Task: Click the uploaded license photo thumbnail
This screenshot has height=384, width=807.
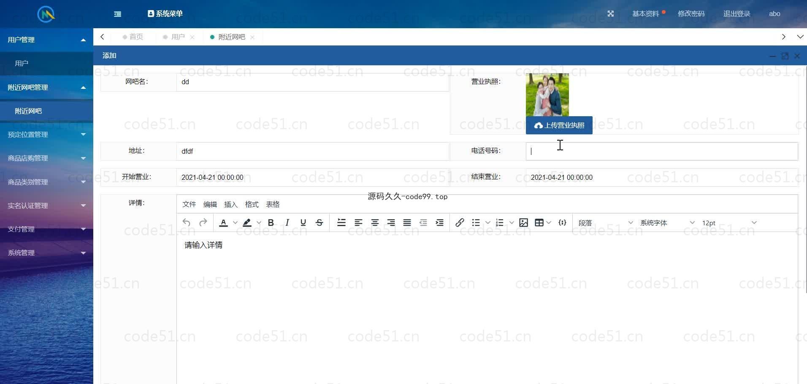Action: click(547, 95)
